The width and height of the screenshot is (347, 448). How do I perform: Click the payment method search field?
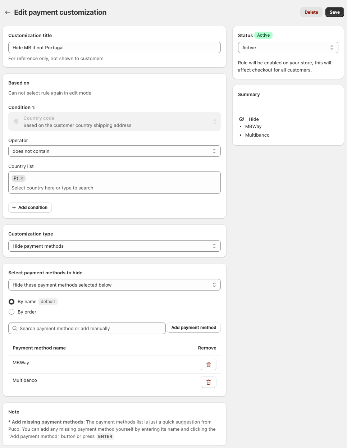[90, 328]
